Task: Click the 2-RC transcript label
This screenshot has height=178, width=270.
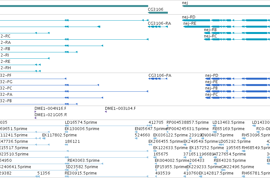Action: pos(5,36)
